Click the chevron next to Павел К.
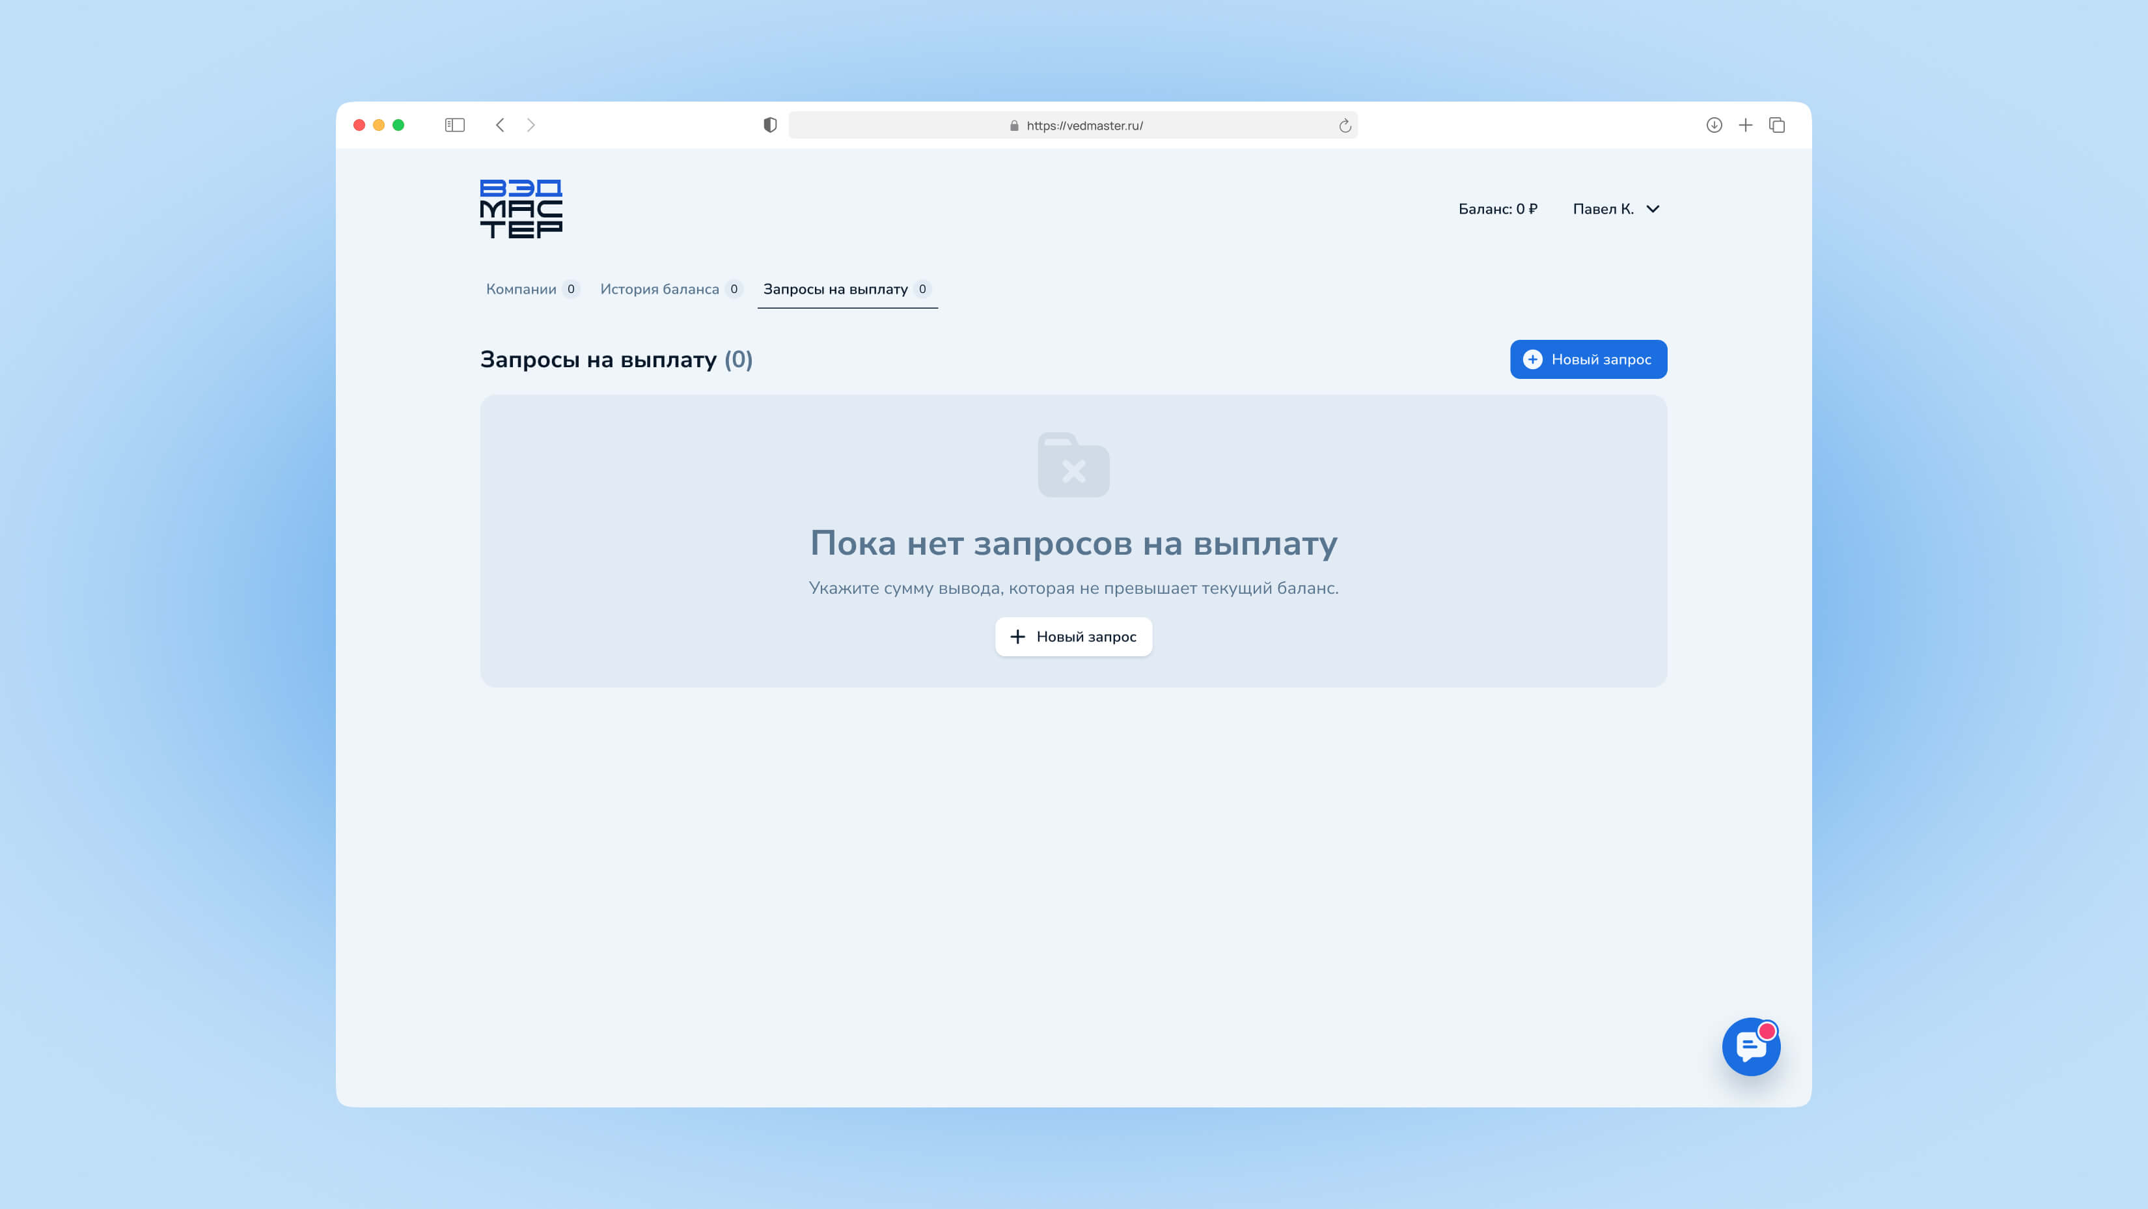This screenshot has height=1209, width=2148. click(1653, 209)
